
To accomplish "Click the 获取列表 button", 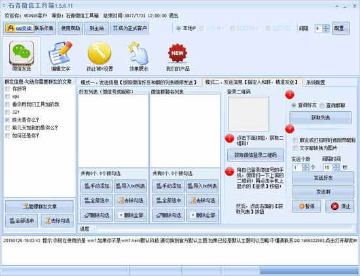I will coord(320,118).
